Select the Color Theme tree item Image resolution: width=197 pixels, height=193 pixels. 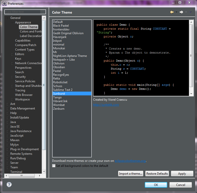(x=28, y=27)
